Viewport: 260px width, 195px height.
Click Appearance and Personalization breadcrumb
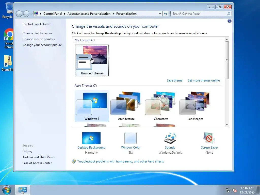pos(89,14)
